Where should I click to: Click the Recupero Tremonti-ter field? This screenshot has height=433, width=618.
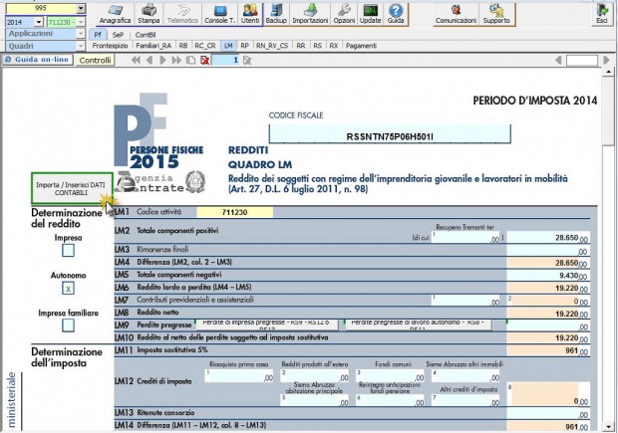point(465,237)
